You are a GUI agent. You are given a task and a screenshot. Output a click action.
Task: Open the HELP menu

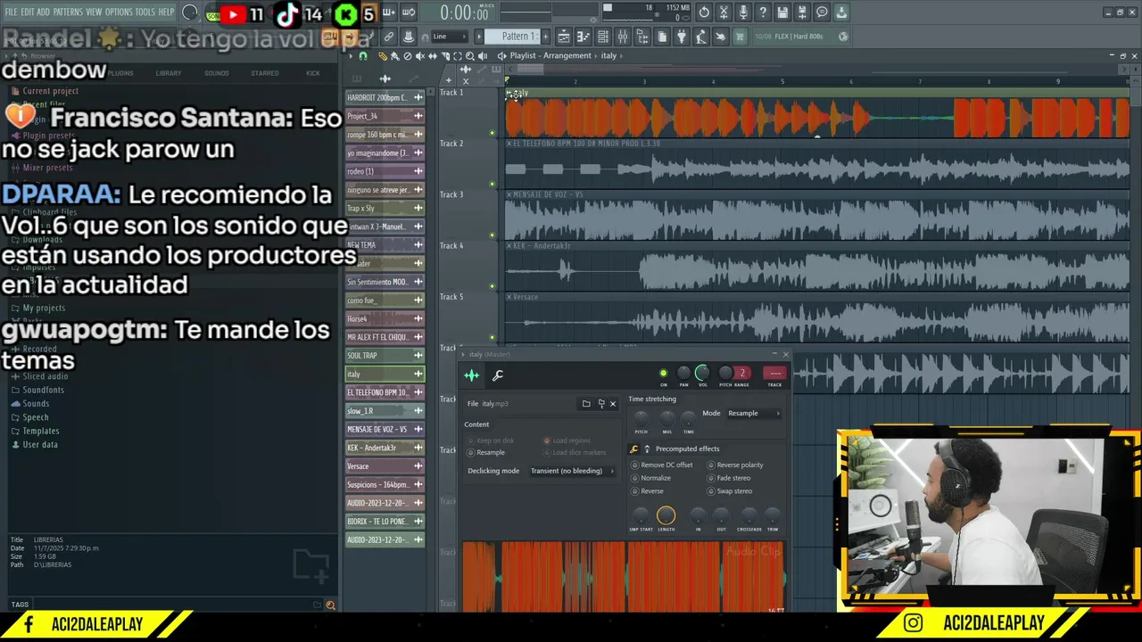point(167,12)
